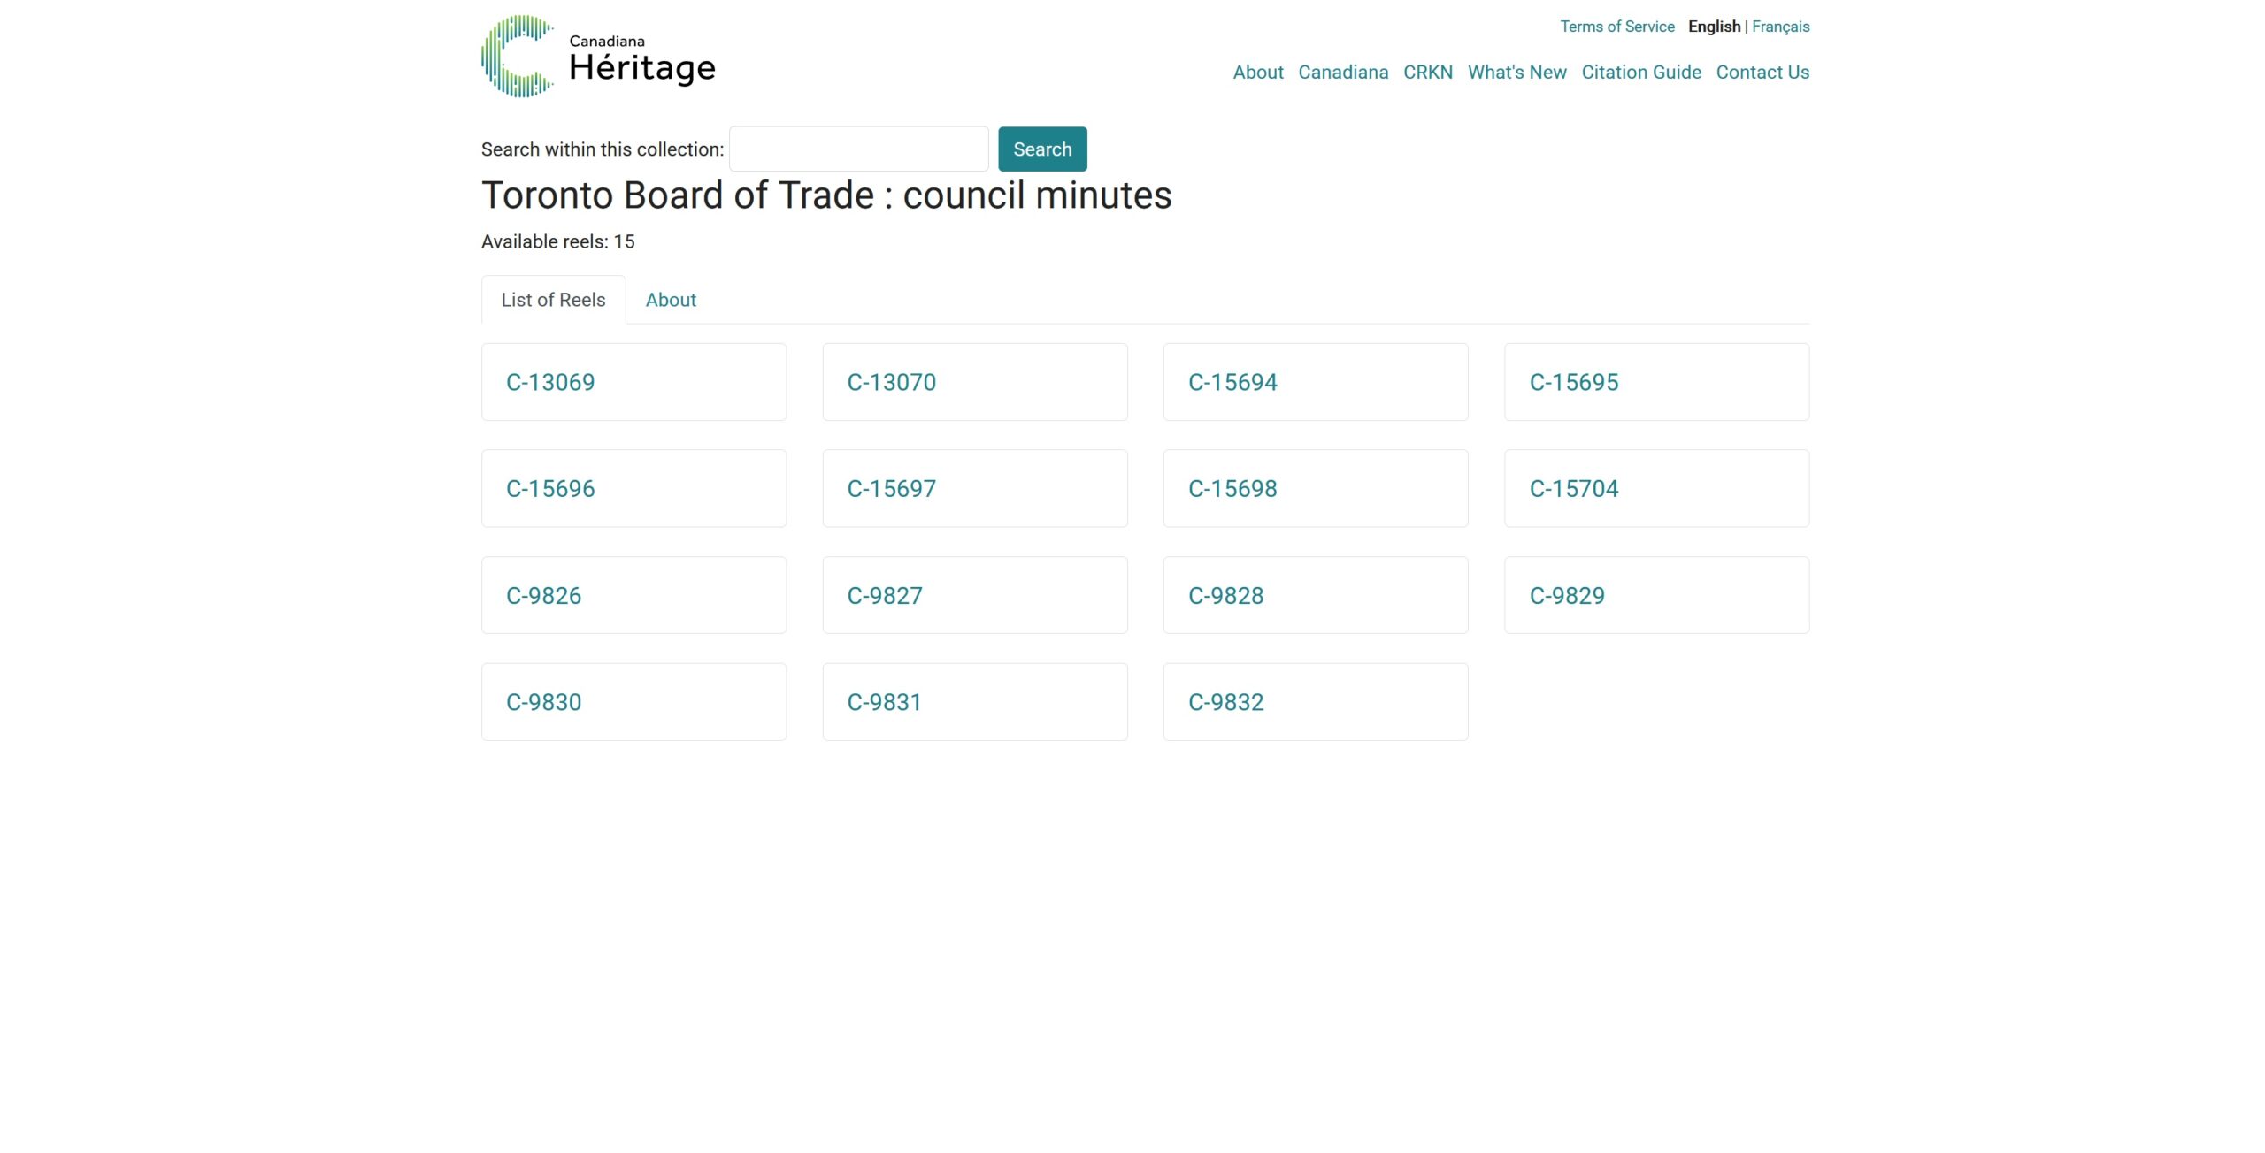Viewport: 2265px width, 1153px height.
Task: Open the About navigation link
Action: pyautogui.click(x=1257, y=73)
